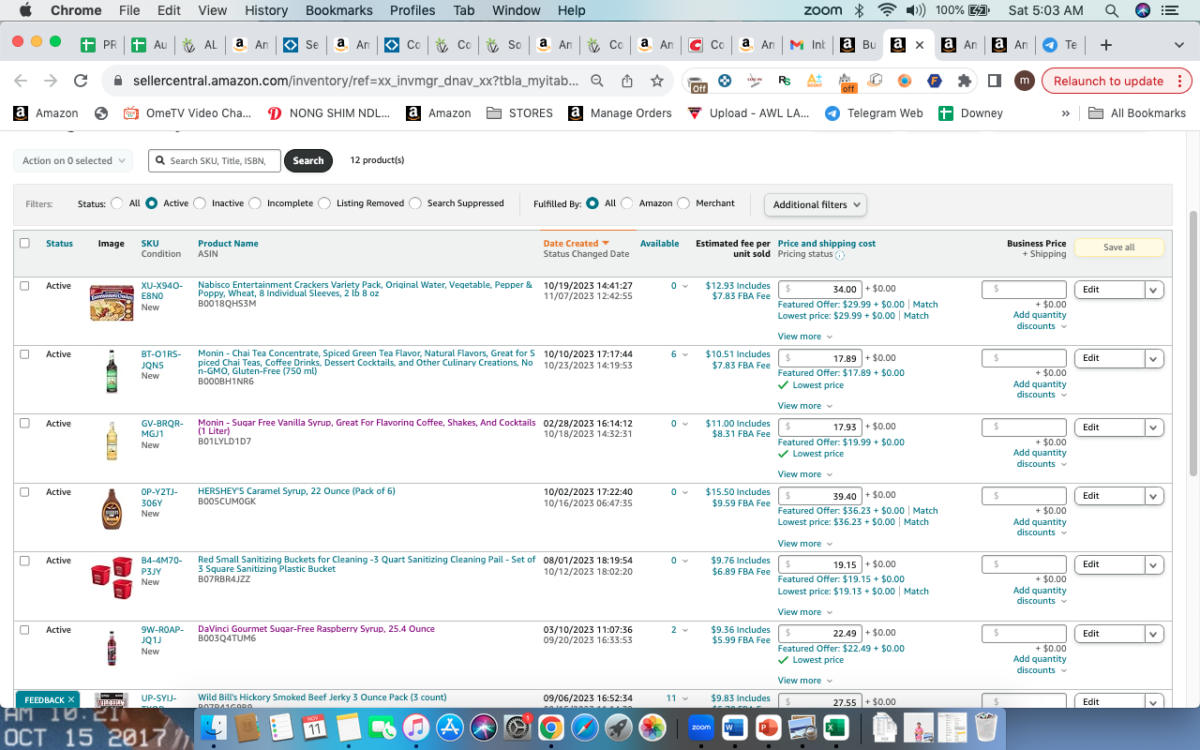Open Spotlight search in the menu bar
Viewport: 1200px width, 750px height.
(x=1112, y=10)
